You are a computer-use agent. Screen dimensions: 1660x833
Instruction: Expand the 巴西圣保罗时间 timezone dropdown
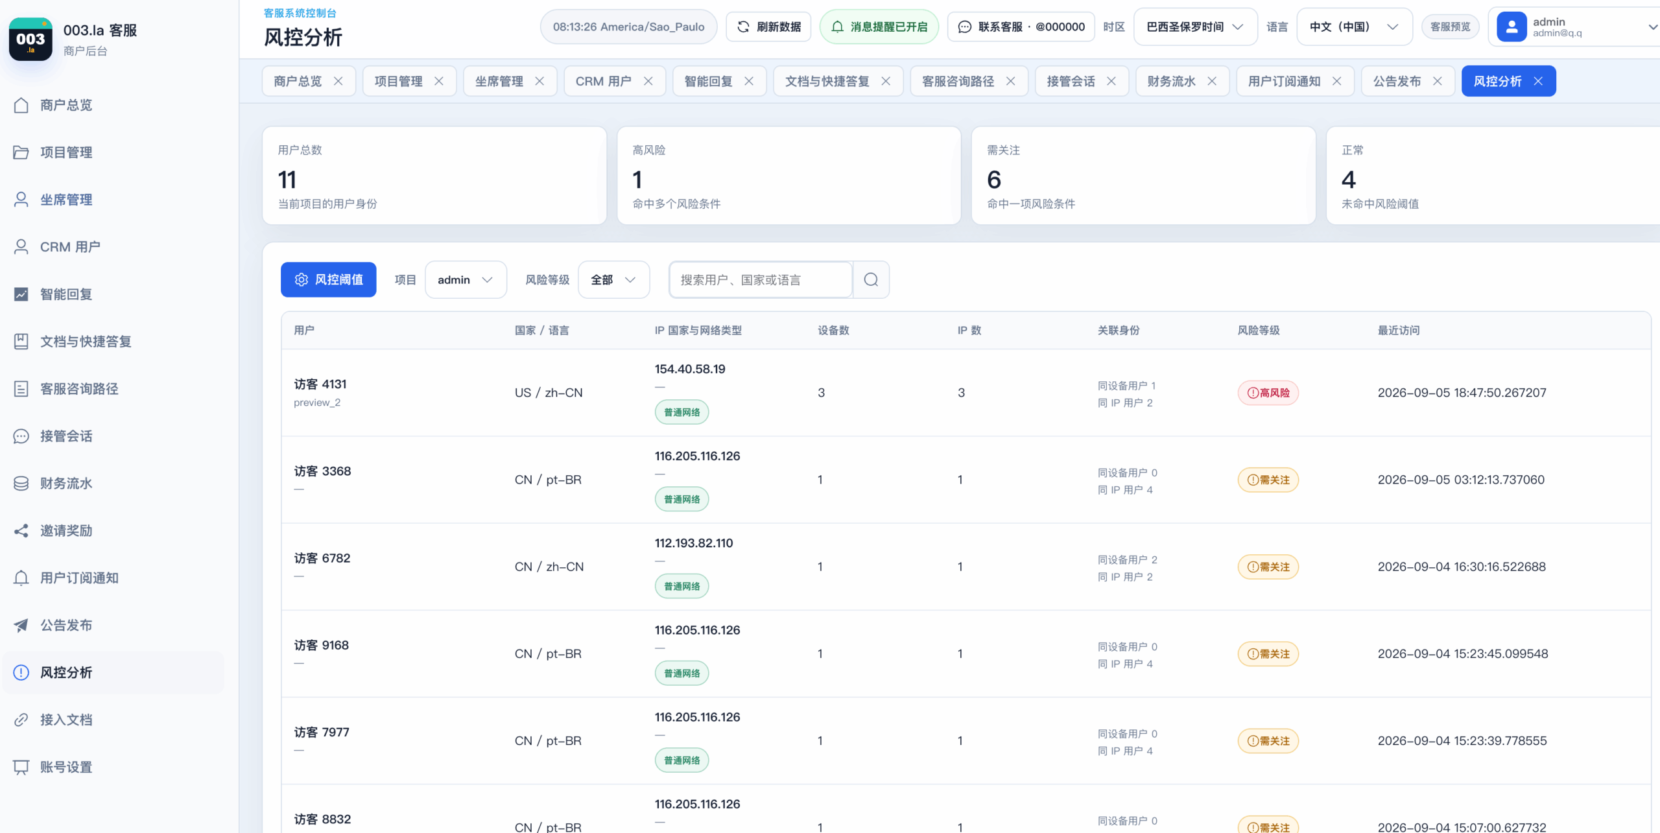[x=1195, y=27]
